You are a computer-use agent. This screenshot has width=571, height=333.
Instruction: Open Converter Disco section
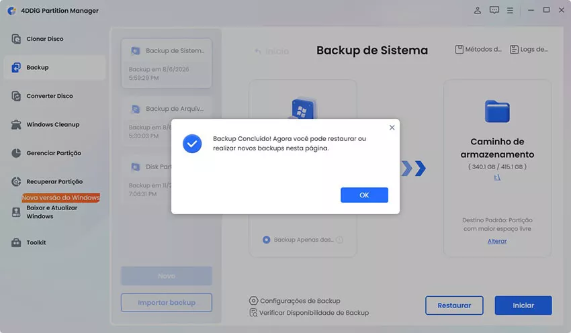point(54,96)
